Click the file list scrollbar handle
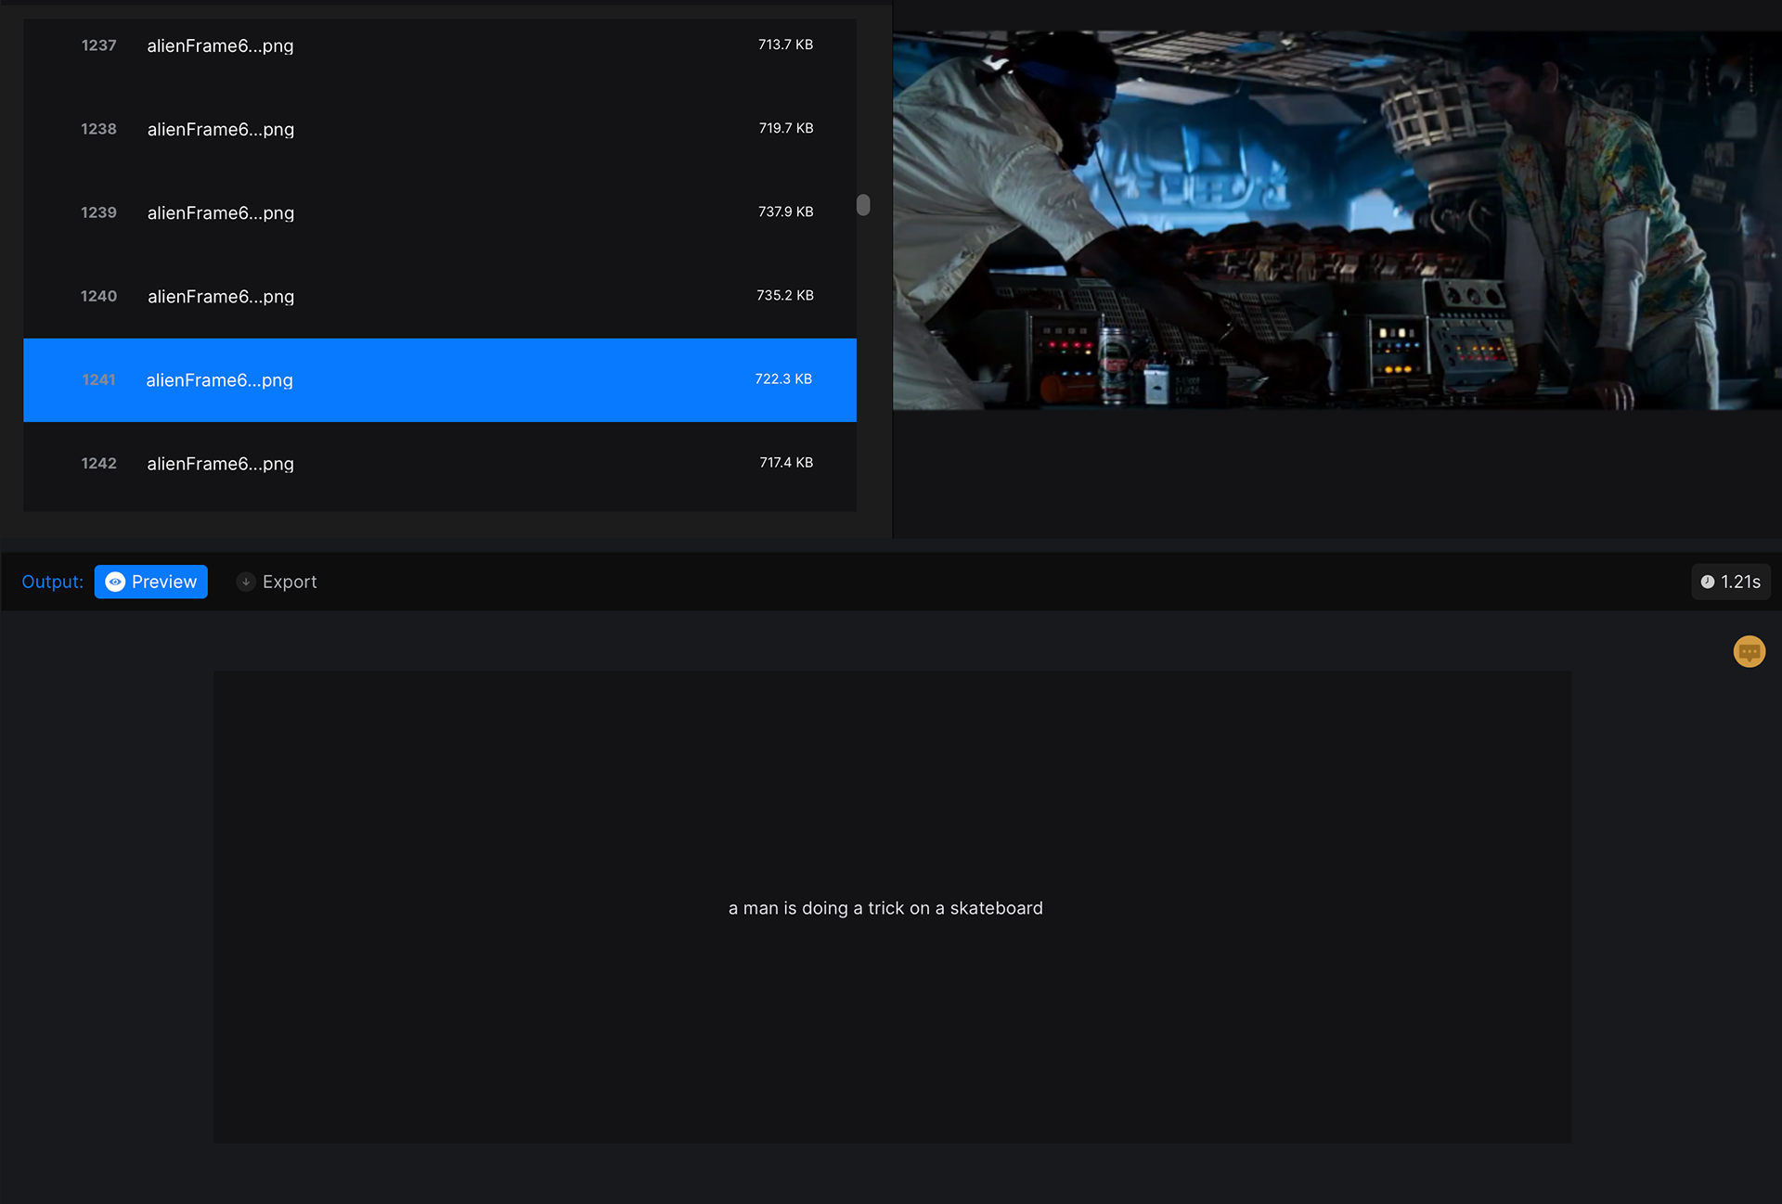The height and width of the screenshot is (1204, 1782). point(863,204)
